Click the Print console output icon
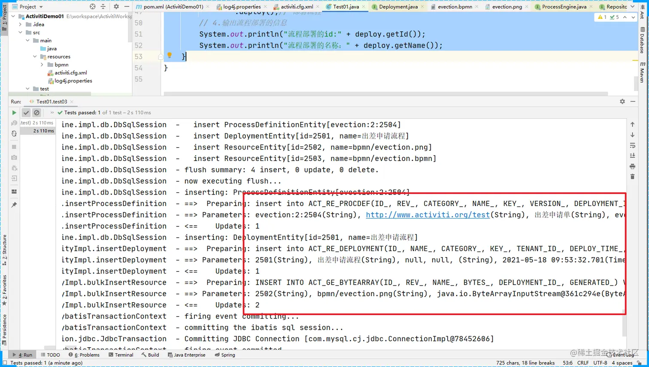 632,167
